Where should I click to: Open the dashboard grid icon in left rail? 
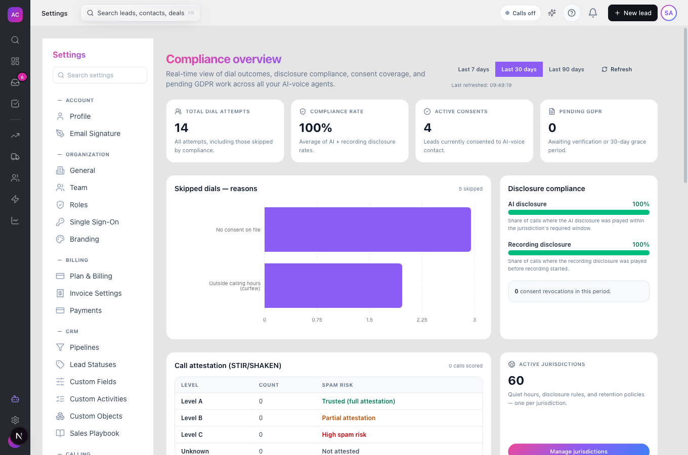click(x=15, y=61)
